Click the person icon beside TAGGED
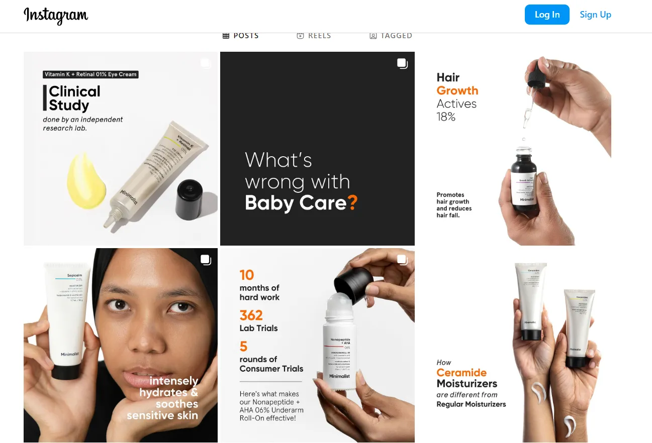652x443 pixels. tap(373, 36)
